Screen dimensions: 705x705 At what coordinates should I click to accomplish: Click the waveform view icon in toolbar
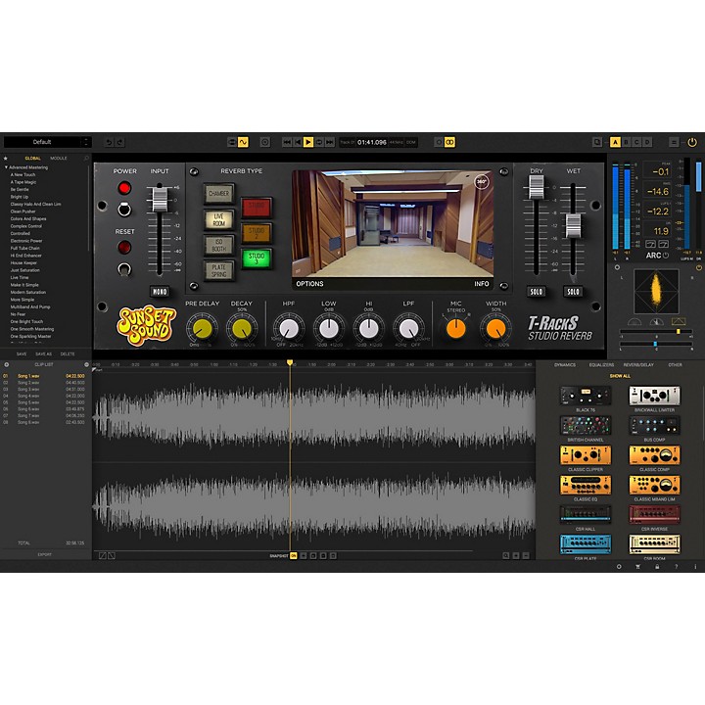(x=242, y=142)
